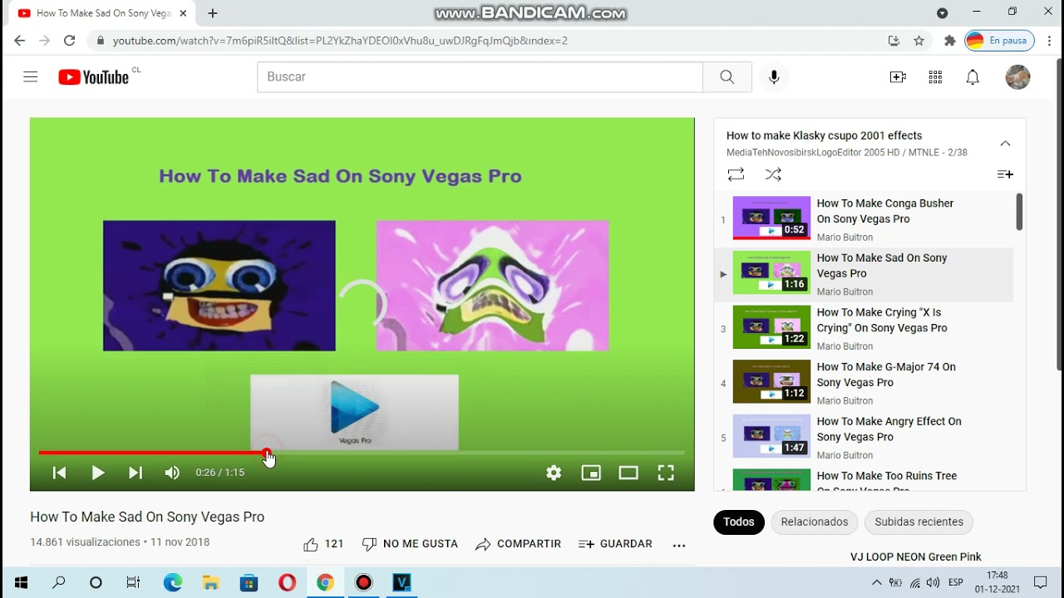Install app icon in address bar

click(894, 41)
